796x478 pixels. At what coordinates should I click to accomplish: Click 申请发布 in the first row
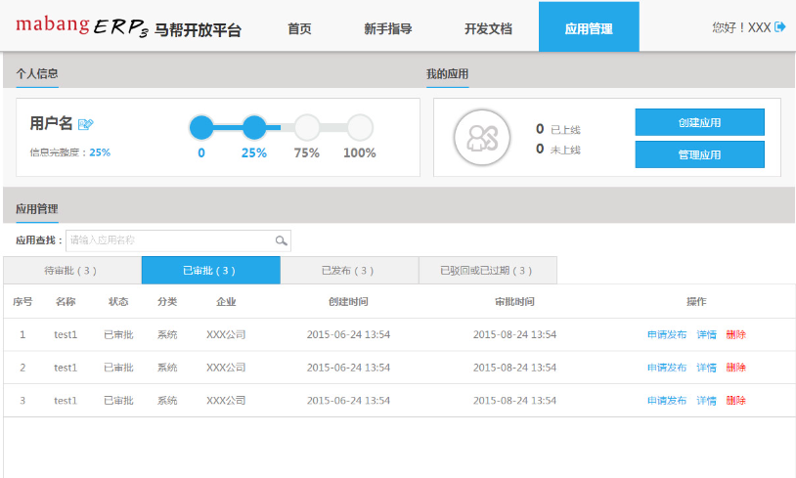pyautogui.click(x=667, y=334)
